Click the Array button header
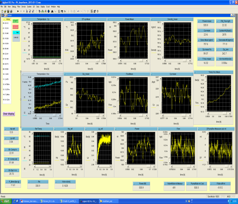Screen dimensions: 238x204 [7, 19]
